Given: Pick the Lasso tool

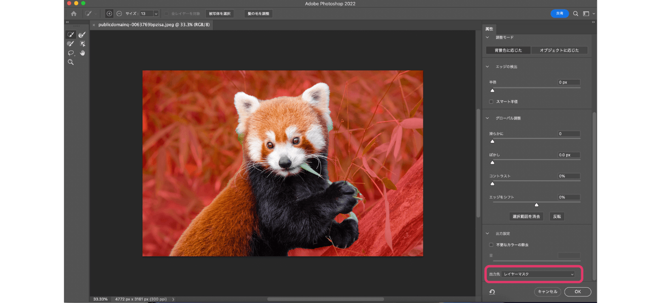Looking at the screenshot, I should pyautogui.click(x=71, y=53).
